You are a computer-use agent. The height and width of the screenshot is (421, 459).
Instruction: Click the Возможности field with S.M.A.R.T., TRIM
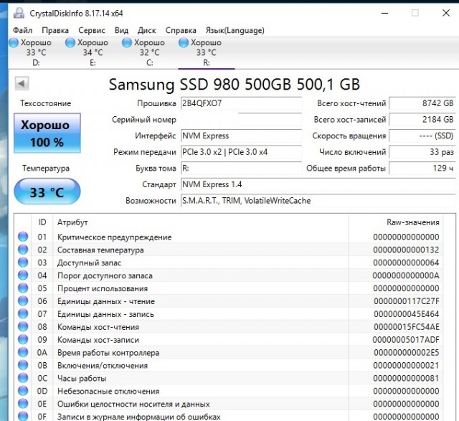coord(318,201)
